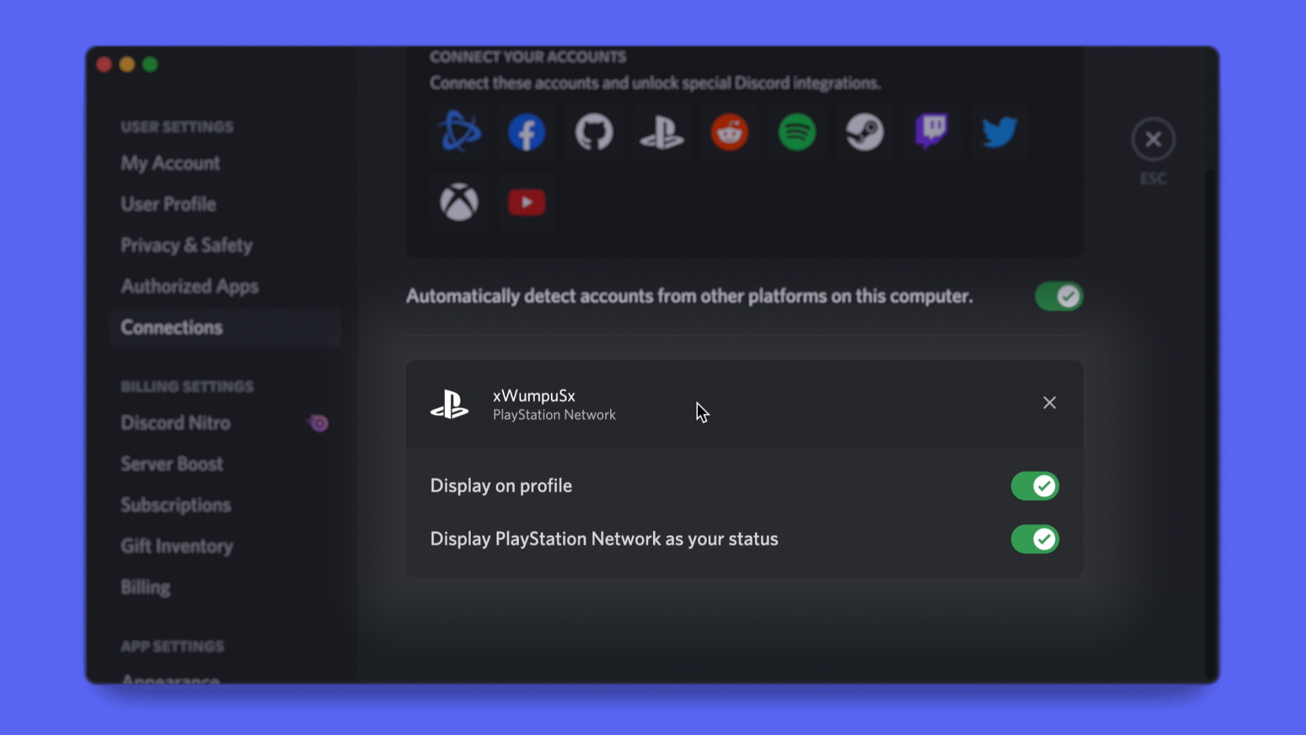Open Gift Inventory settings
1306x735 pixels.
[x=178, y=546]
